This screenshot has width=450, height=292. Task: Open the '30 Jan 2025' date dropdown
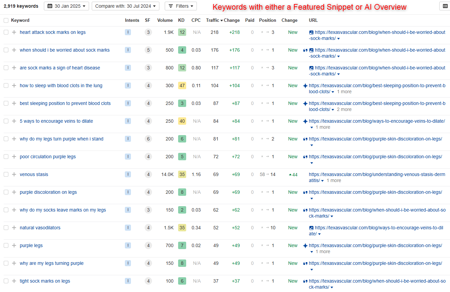[x=66, y=6]
